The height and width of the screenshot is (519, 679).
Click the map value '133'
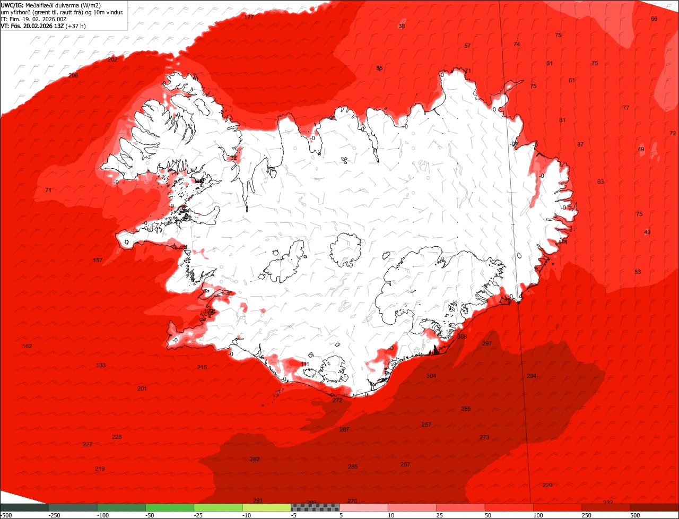click(x=101, y=365)
